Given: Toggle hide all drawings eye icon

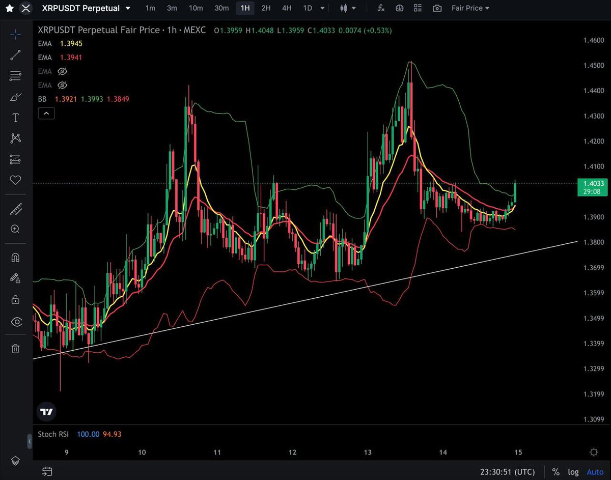Looking at the screenshot, I should coord(16,322).
